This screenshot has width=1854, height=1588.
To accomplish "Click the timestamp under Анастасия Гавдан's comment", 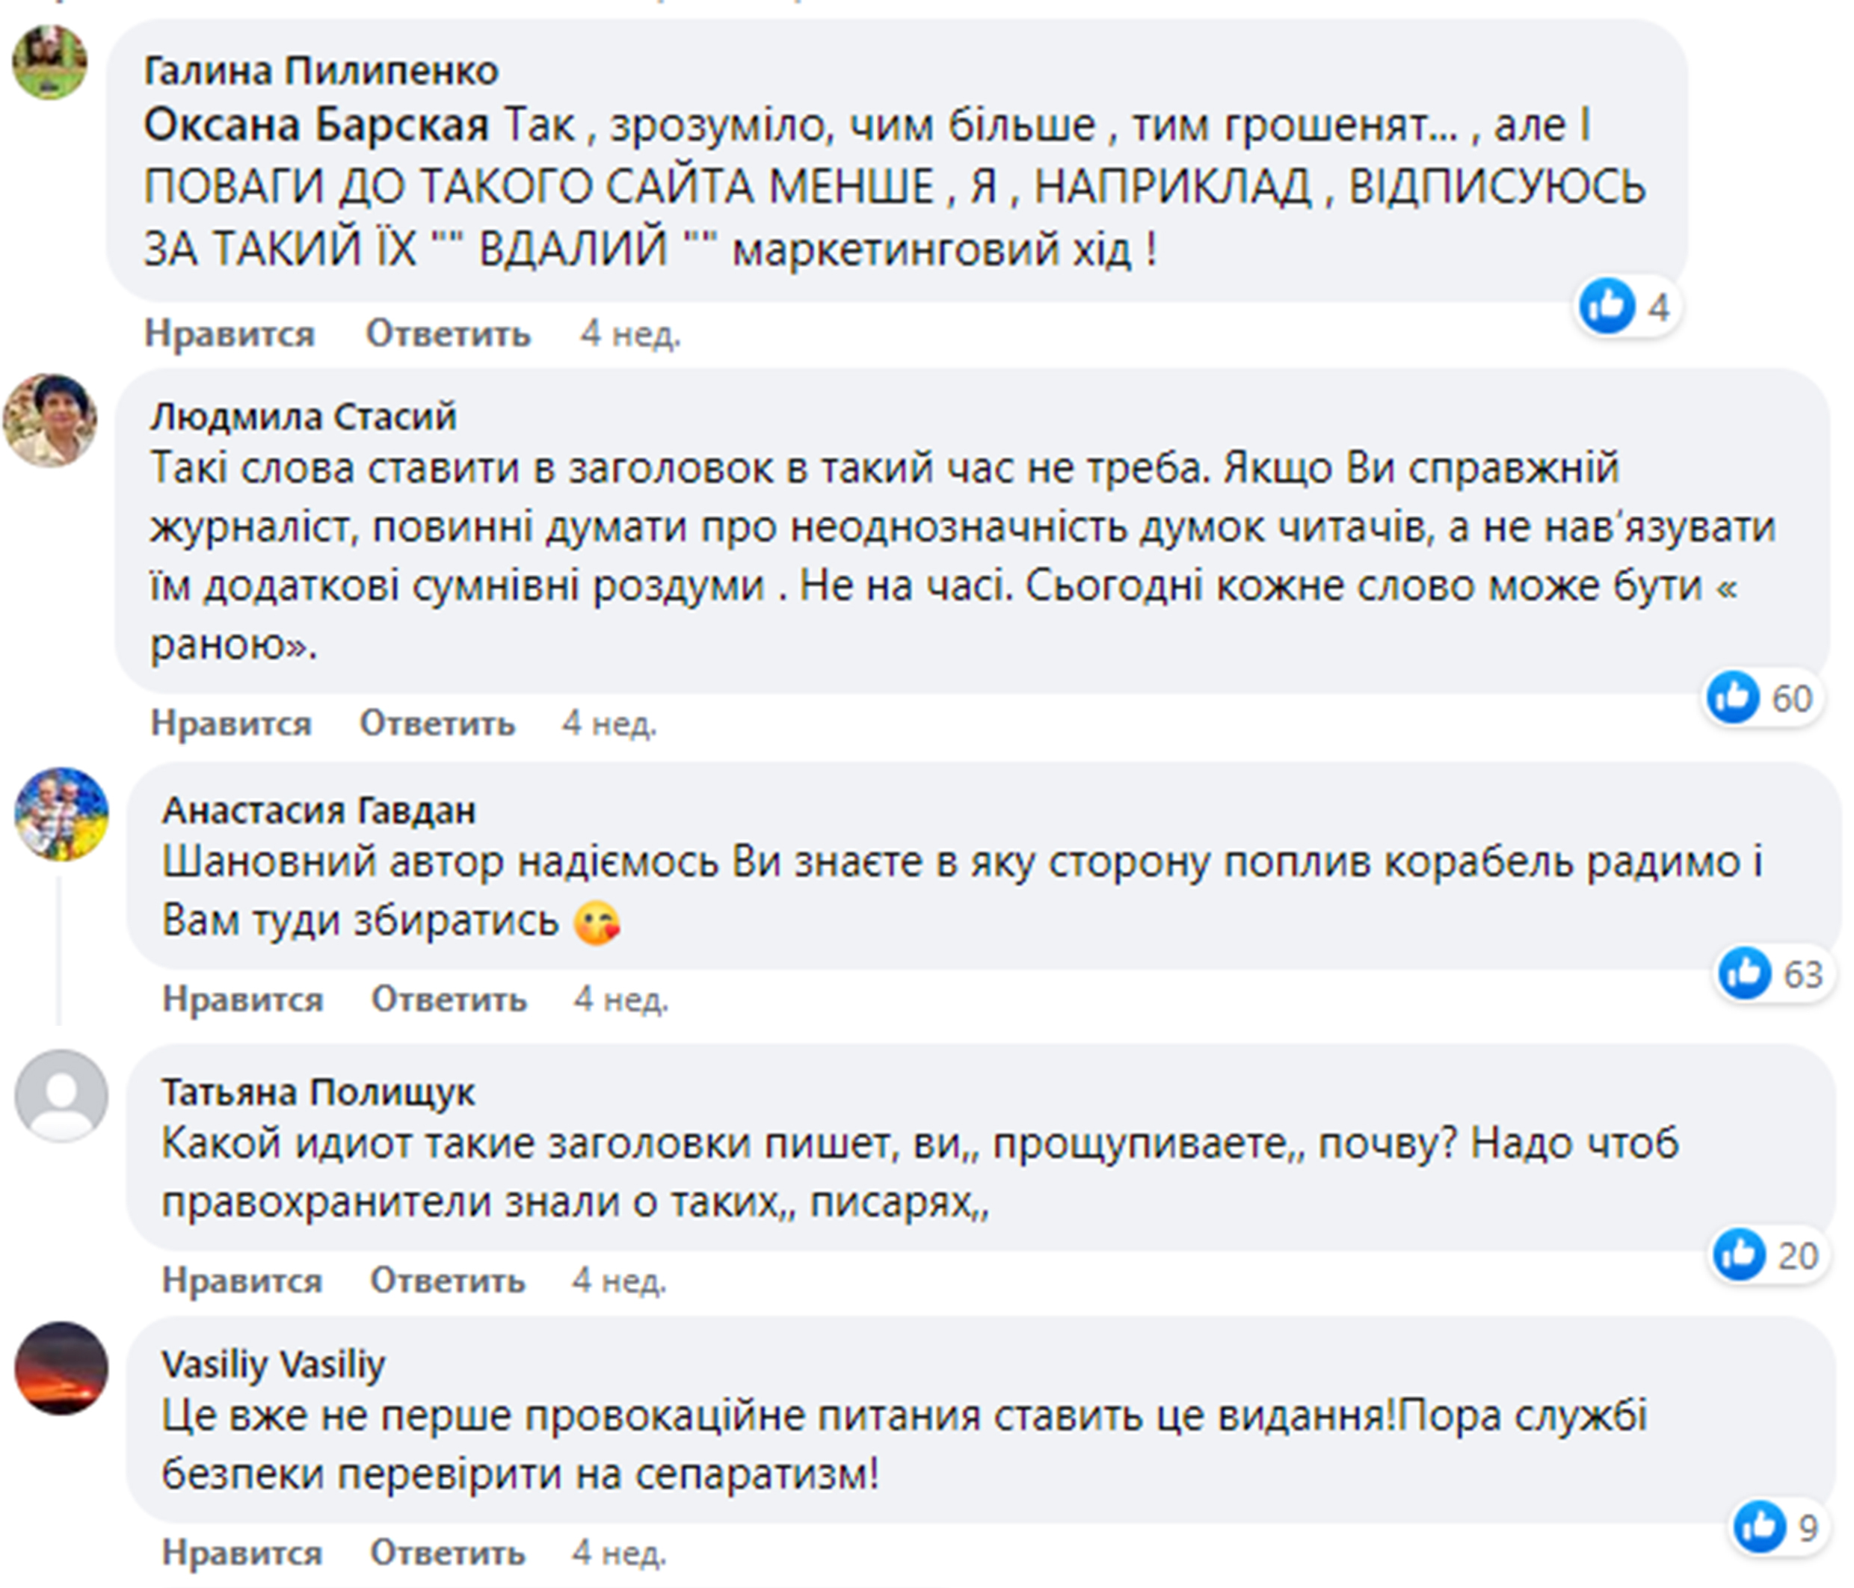I will 621,998.
